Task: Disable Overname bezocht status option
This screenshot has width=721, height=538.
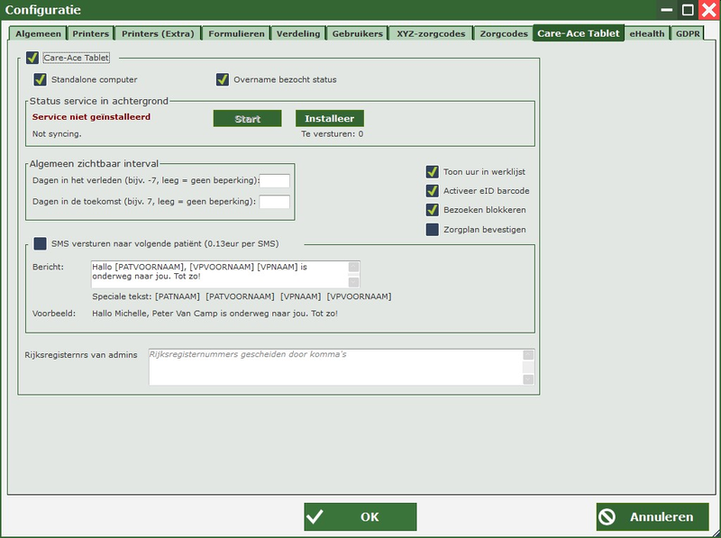Action: pyautogui.click(x=223, y=79)
